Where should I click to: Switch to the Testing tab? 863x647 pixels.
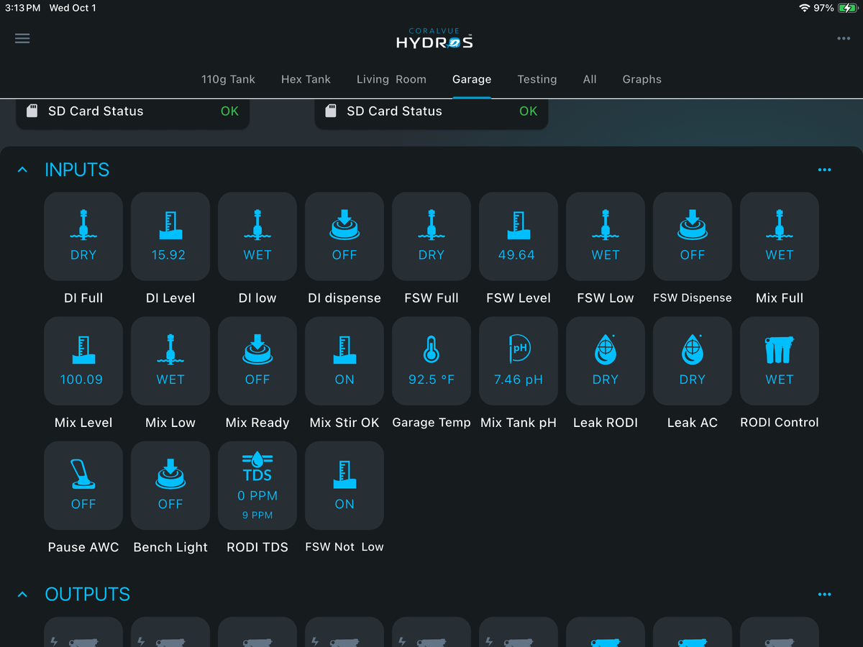[x=537, y=79]
